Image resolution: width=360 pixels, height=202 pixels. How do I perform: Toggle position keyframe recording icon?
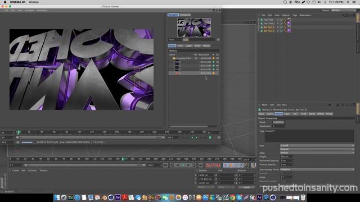[x=226, y=165]
